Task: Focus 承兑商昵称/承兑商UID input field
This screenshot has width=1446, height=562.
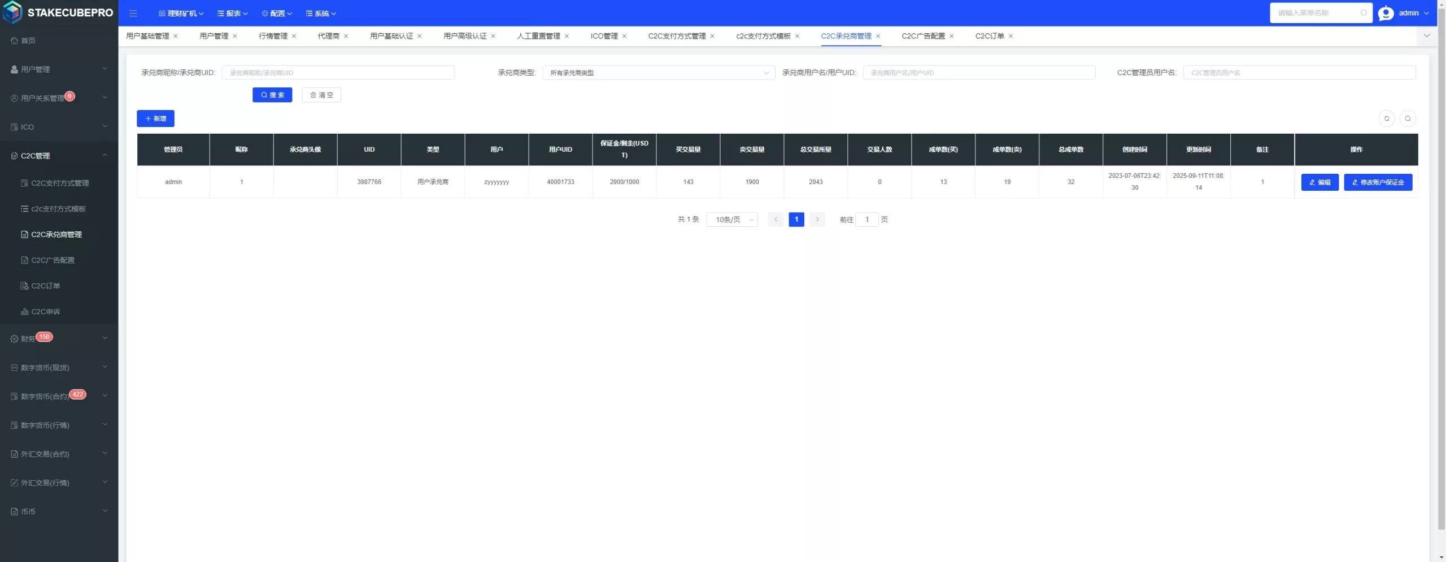Action: coord(338,73)
